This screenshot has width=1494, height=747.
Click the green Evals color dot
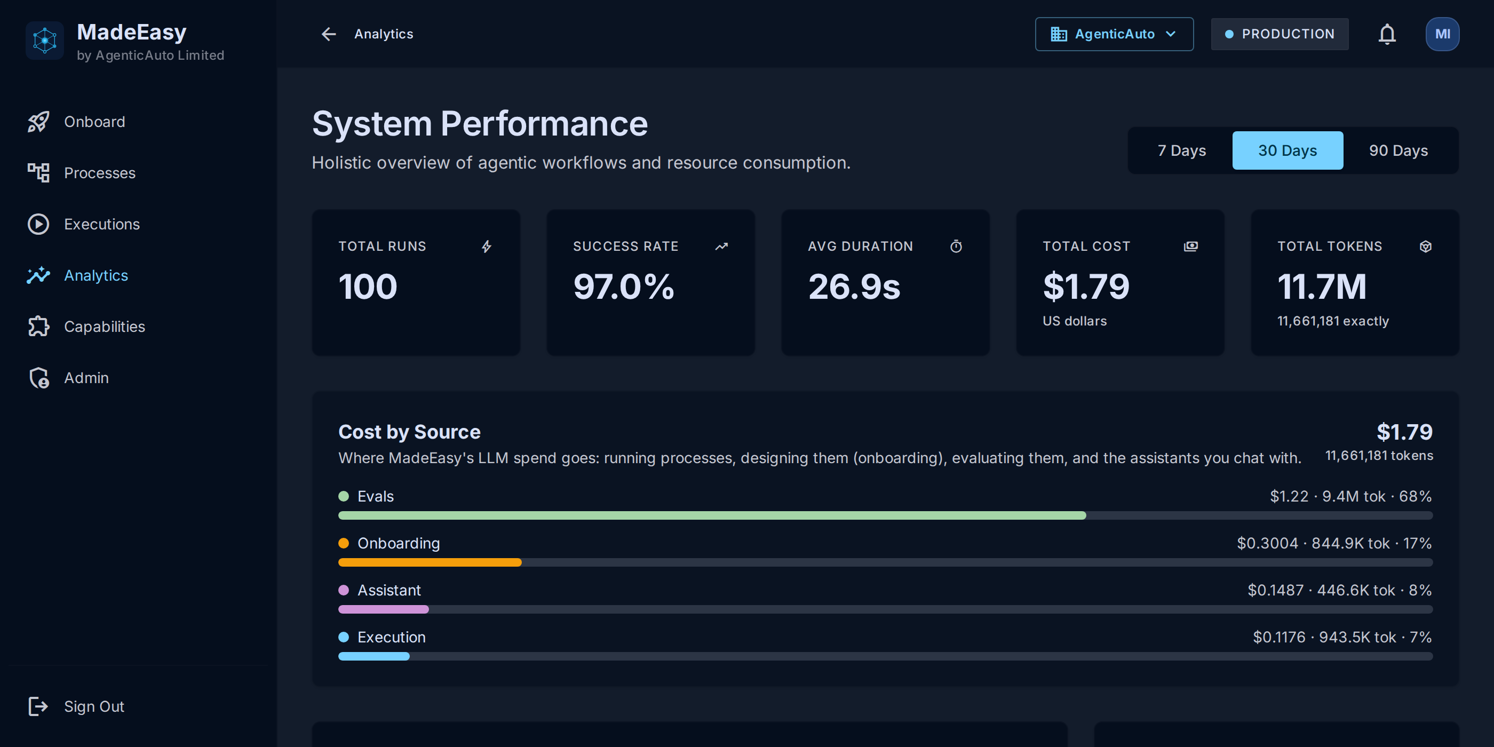pyautogui.click(x=343, y=496)
